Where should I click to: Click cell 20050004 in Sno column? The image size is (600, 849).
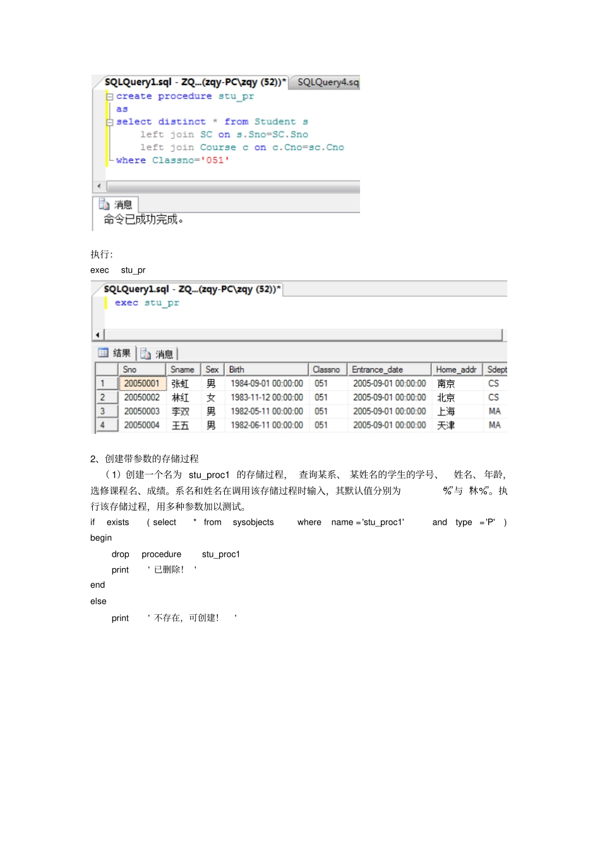coord(143,425)
